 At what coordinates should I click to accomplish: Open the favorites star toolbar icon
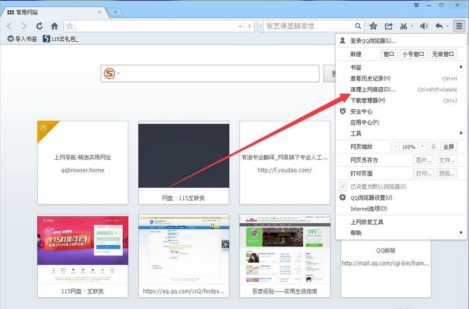[x=373, y=26]
